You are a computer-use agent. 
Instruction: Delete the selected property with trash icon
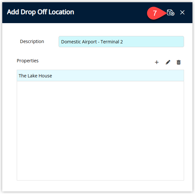[179, 62]
